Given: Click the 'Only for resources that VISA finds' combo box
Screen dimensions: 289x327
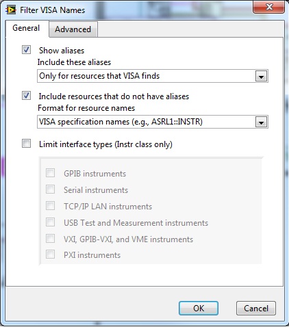Looking at the screenshot, I should [153, 76].
